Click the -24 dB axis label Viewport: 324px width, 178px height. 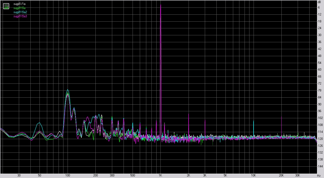pyautogui.click(x=320, y=28)
